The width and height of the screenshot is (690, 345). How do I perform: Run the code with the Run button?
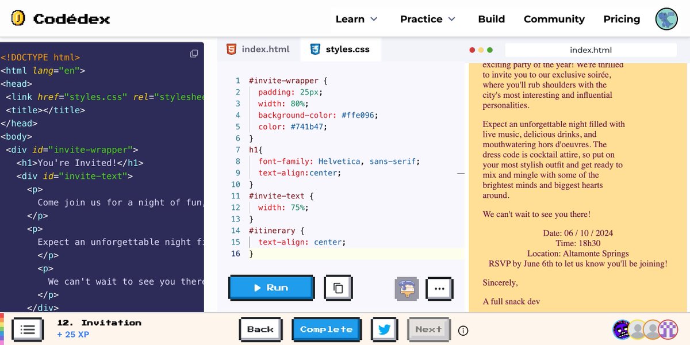[x=271, y=288]
